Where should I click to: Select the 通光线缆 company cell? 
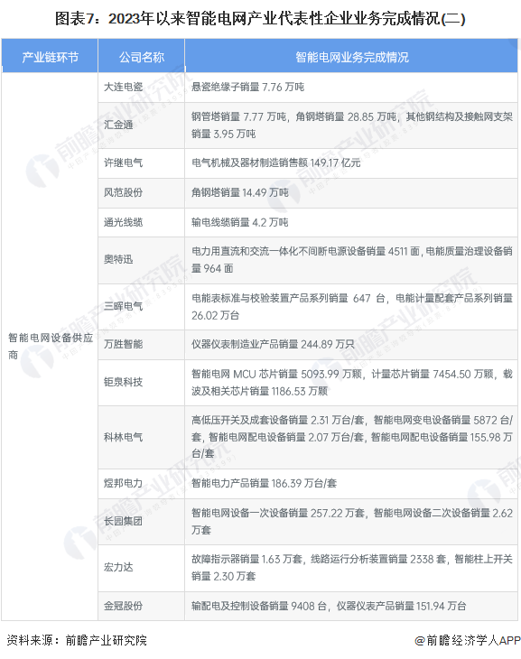point(141,222)
